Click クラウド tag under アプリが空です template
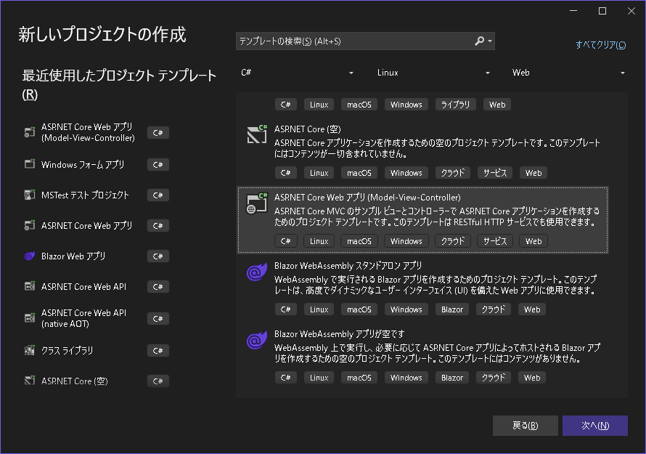 pos(493,377)
